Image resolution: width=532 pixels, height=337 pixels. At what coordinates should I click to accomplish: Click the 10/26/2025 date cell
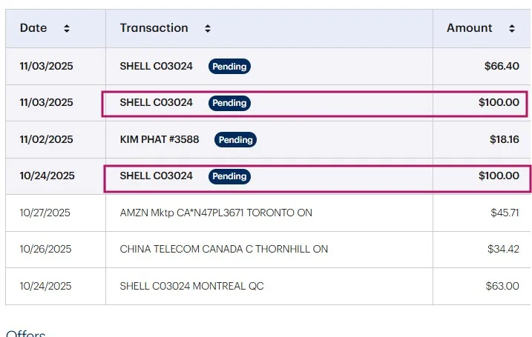(45, 250)
